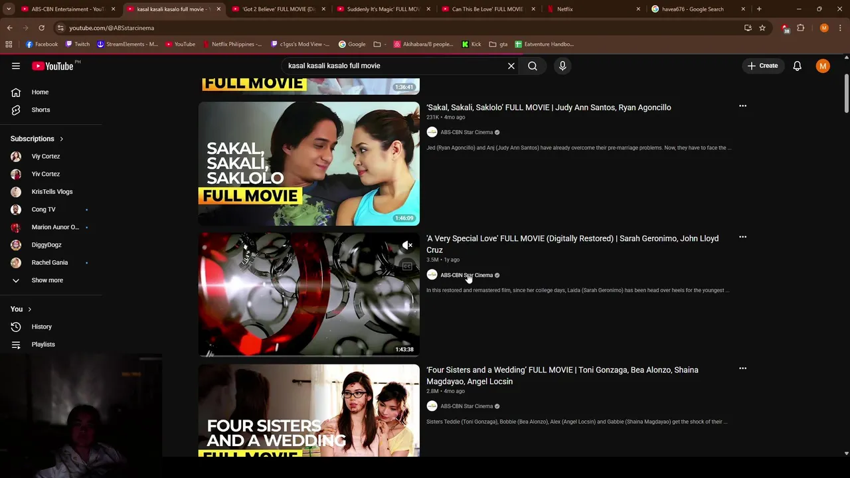Image resolution: width=850 pixels, height=478 pixels.
Task: Expand the Subscriptions section
Action: [37, 139]
